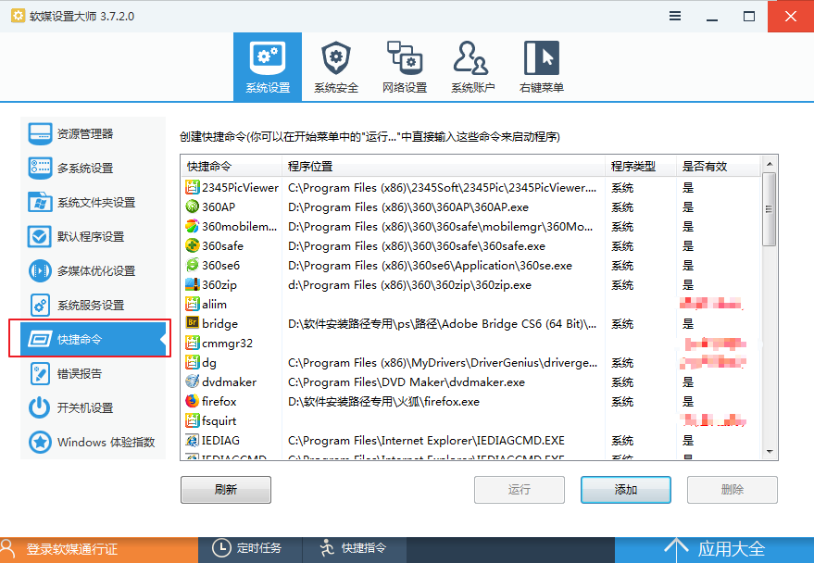
Task: Click path D:\Program Files (x86)\360\360AP\360AP.exe
Action: (x=408, y=207)
